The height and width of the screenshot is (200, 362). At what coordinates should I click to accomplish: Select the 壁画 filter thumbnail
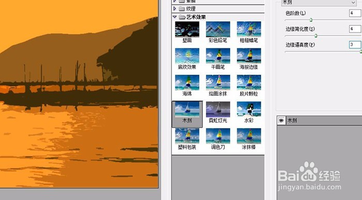click(x=187, y=29)
